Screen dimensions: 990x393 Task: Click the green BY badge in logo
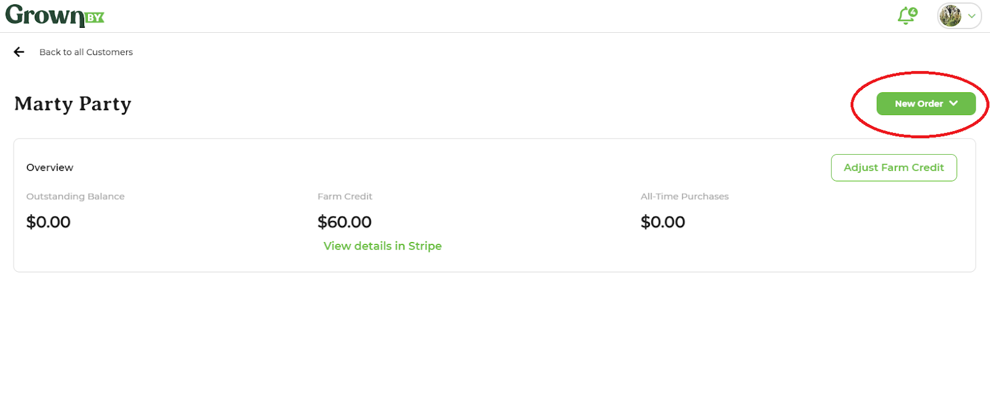coord(95,18)
